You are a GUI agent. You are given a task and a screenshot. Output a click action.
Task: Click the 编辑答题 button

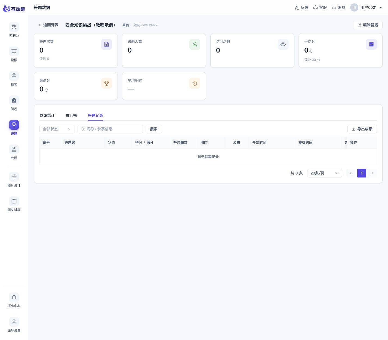368,25
